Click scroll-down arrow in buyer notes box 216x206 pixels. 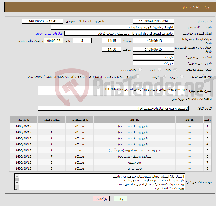point(17,183)
